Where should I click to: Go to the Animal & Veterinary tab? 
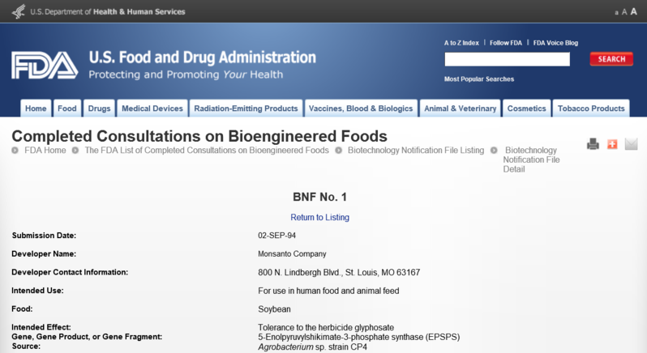pos(461,108)
